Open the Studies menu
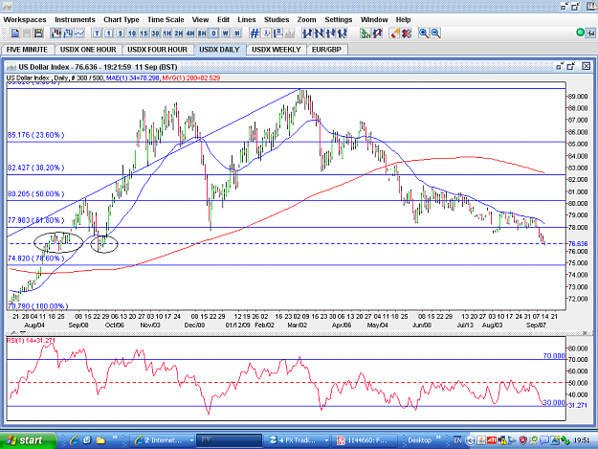The image size is (598, 449). pos(277,19)
